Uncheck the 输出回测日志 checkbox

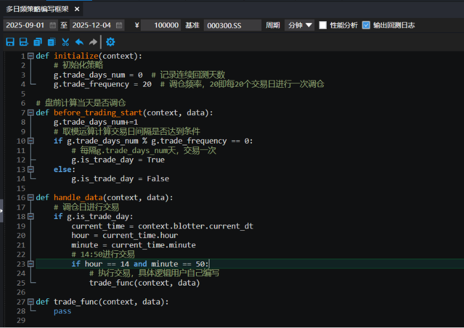[x=366, y=25]
